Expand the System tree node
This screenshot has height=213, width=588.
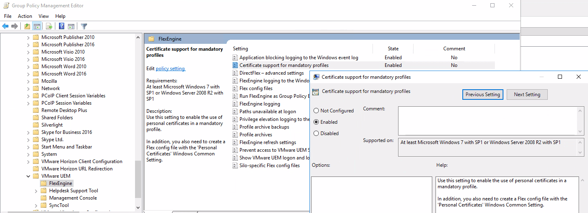click(28, 154)
